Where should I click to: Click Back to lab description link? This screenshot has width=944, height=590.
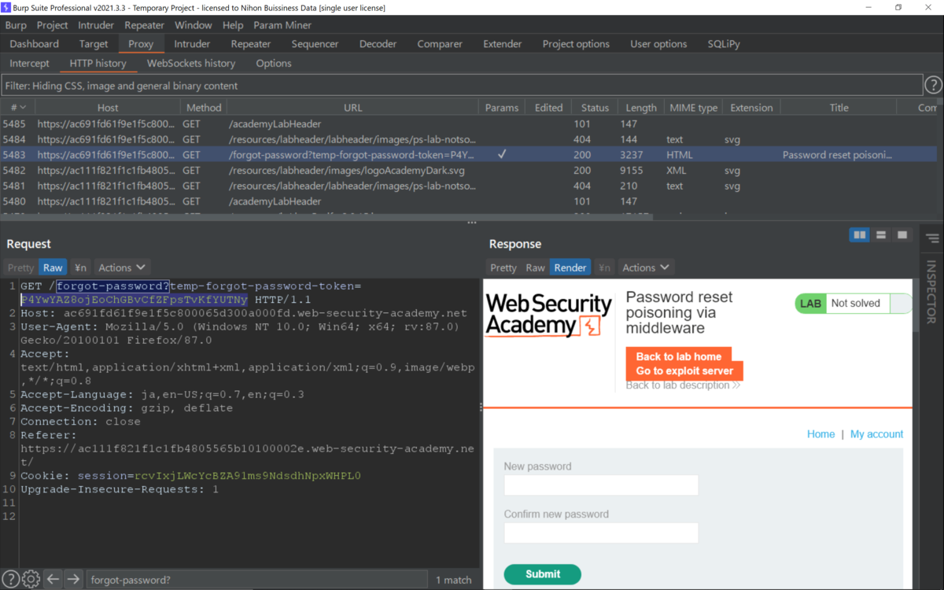[683, 385]
